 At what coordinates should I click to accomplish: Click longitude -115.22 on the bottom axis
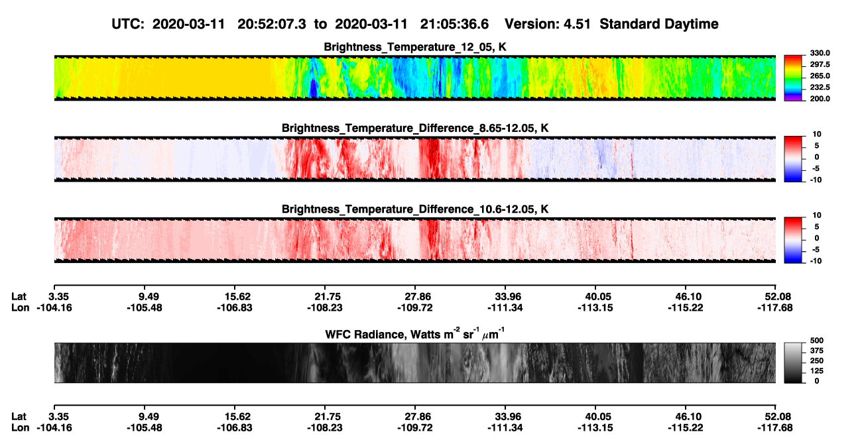(x=686, y=427)
